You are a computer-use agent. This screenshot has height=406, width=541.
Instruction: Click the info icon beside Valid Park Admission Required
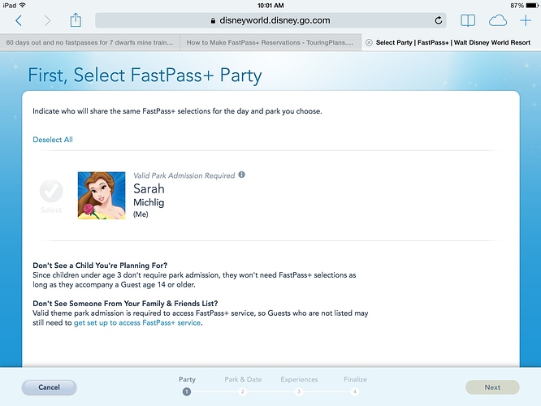tap(242, 175)
